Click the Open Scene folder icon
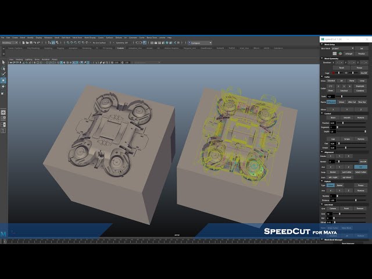This screenshot has width=372, height=279. pyautogui.click(x=27, y=42)
